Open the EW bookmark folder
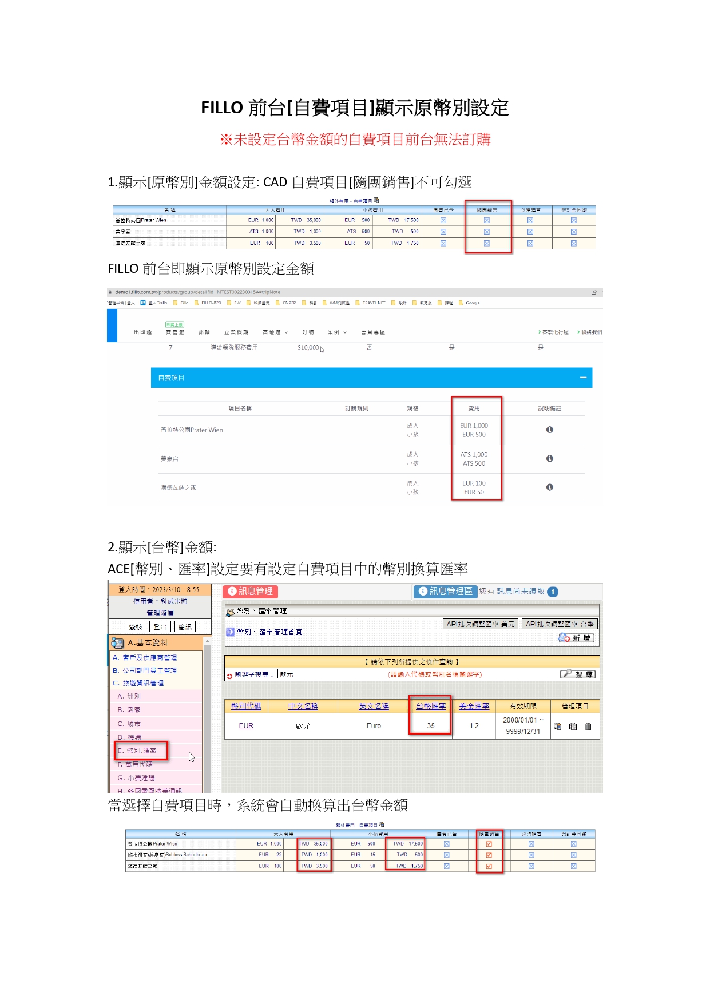710x1004 pixels. tap(234, 303)
